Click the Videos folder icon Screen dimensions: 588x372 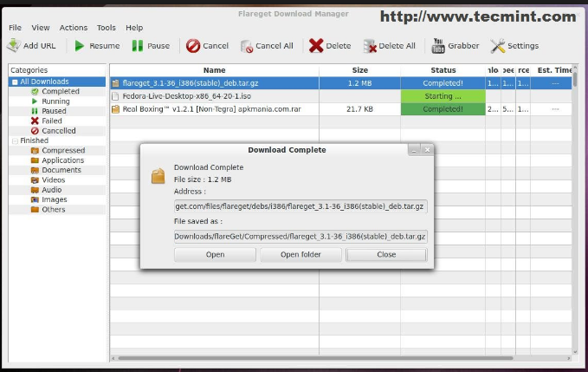(x=35, y=180)
